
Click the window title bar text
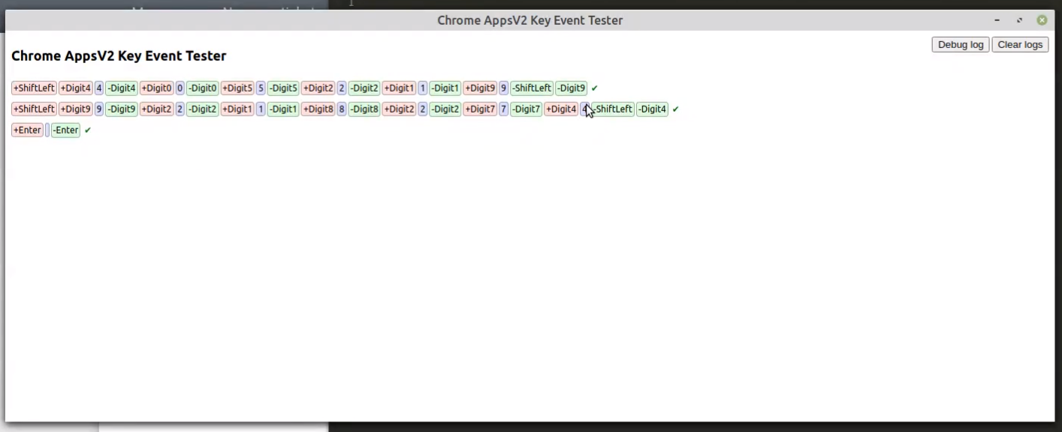click(530, 20)
